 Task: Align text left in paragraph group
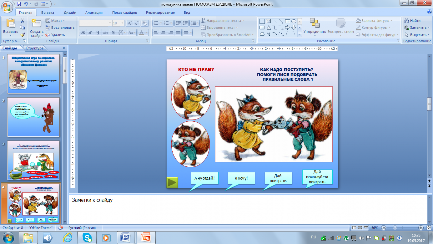click(156, 33)
